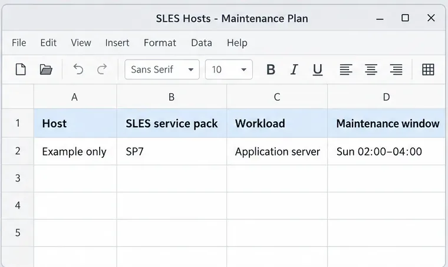
Task: Select the Example only cell
Action: click(x=75, y=151)
